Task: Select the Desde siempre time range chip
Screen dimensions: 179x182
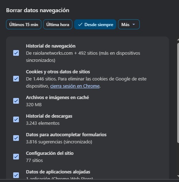Action: tap(95, 24)
